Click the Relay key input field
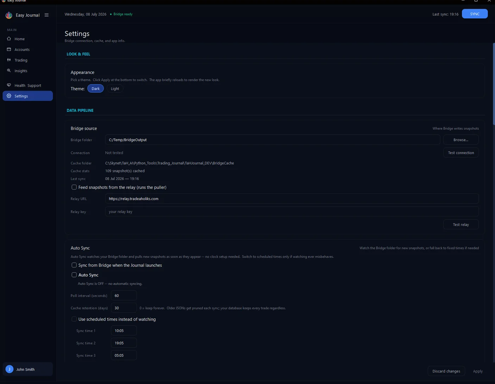The height and width of the screenshot is (384, 495). [292, 211]
